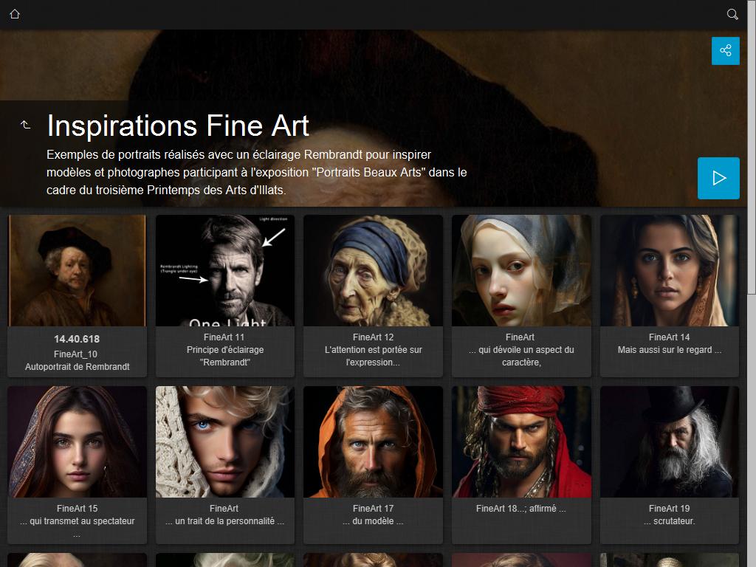
Task: Click 'FineArt 18...; affirmé ...' caption
Action: pyautogui.click(x=521, y=508)
